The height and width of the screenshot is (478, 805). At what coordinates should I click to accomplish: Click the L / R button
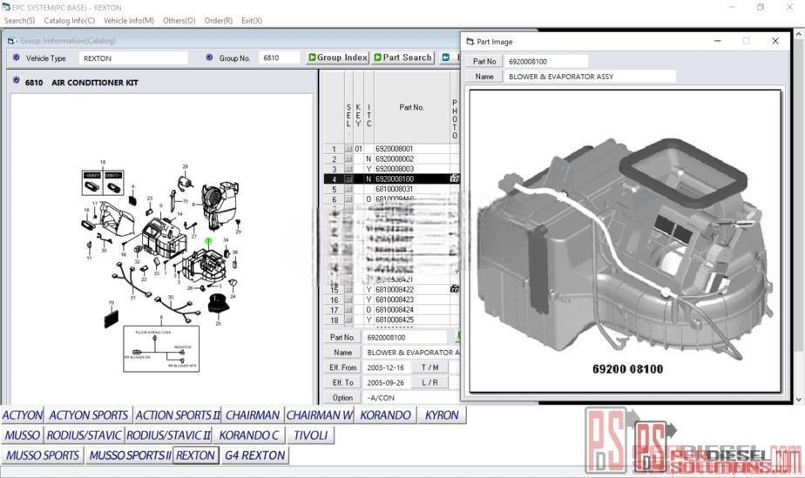(430, 382)
